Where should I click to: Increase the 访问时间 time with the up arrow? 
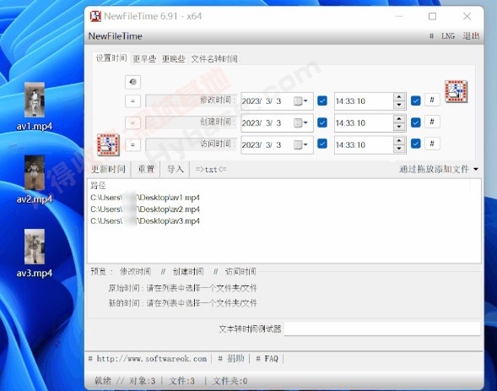pos(399,141)
